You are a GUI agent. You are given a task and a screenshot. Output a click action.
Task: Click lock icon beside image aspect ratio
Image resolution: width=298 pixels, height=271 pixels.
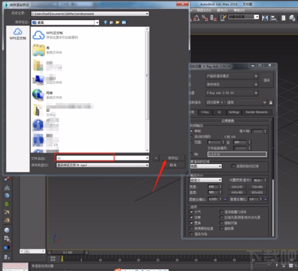coord(225,199)
